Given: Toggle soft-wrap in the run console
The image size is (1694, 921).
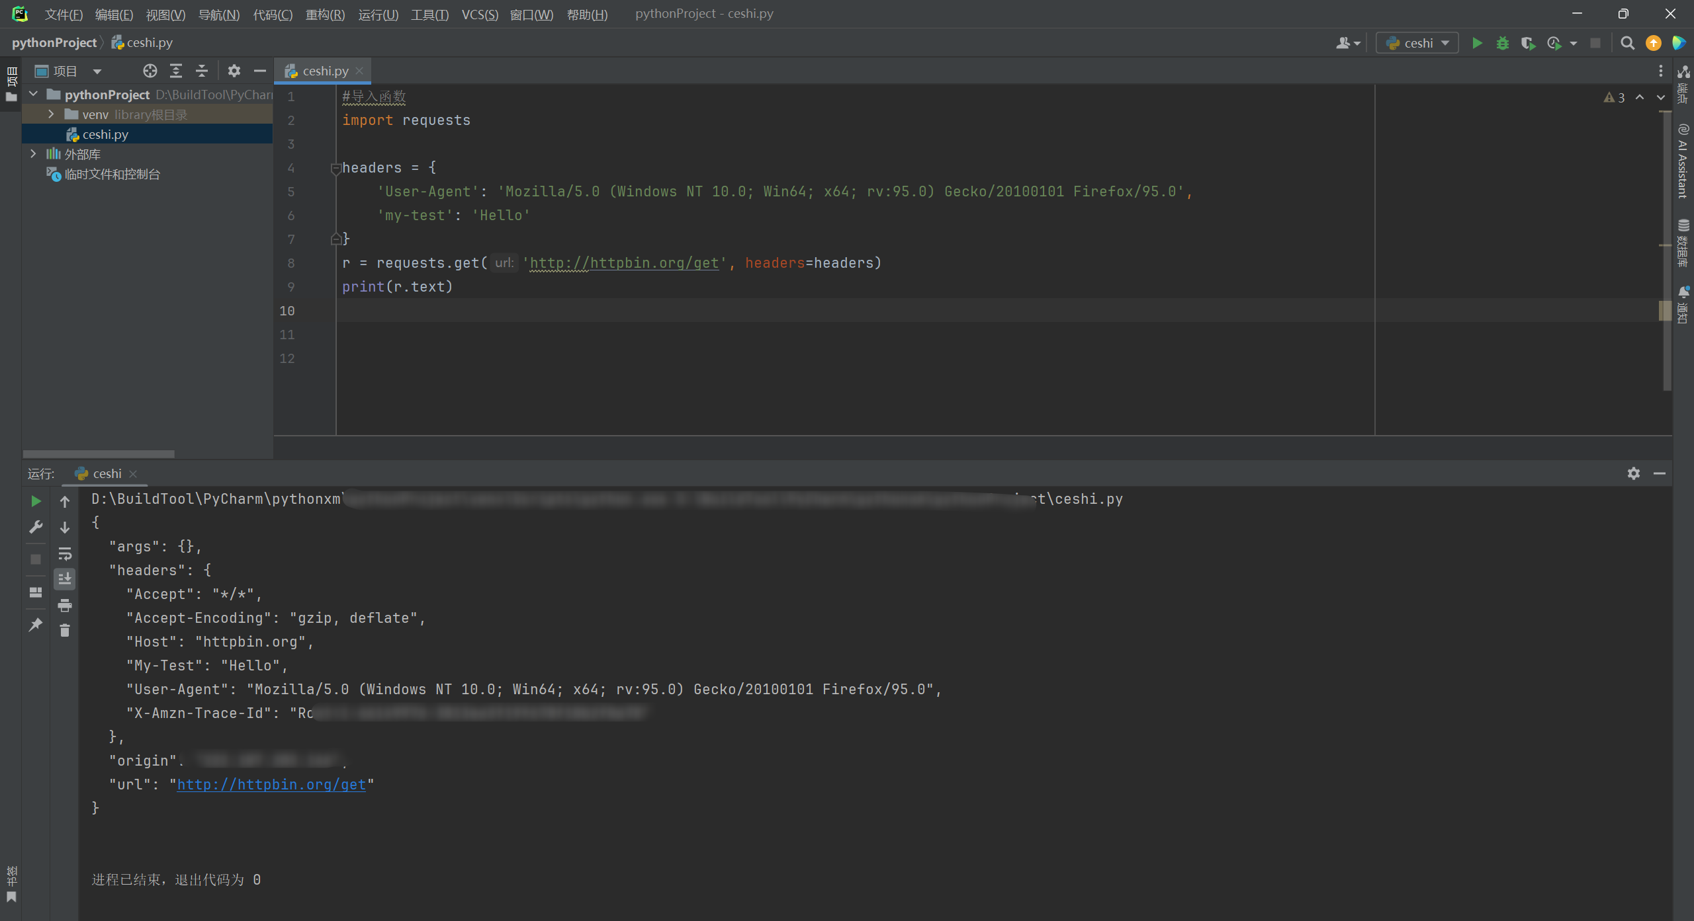Looking at the screenshot, I should 65,553.
